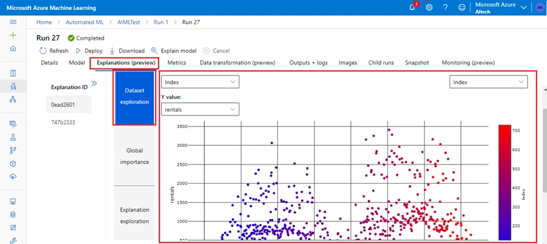Select the Explanations (preview) tab
547x244 pixels.
click(x=125, y=63)
